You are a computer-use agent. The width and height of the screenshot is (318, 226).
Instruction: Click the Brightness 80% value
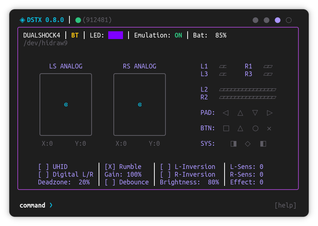coord(213,182)
